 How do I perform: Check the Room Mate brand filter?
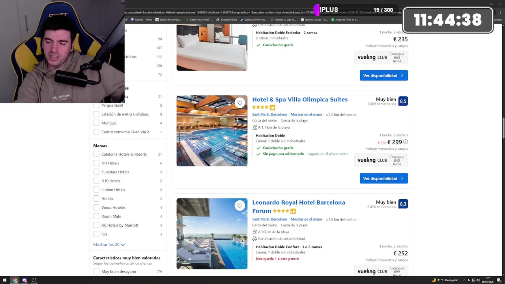coord(96,216)
